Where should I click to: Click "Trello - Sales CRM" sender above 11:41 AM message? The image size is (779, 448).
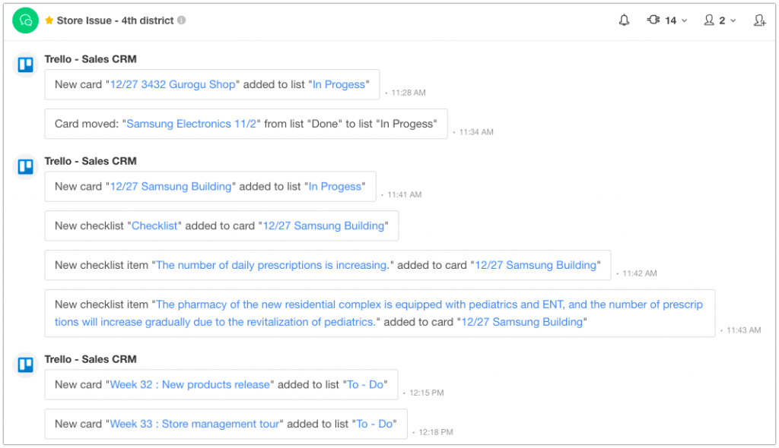[91, 161]
